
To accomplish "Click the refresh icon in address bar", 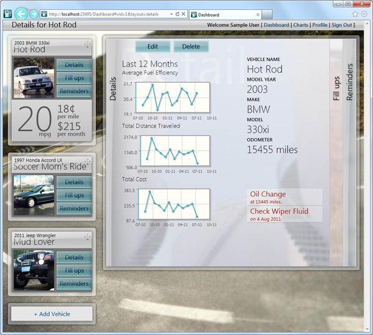I will point(177,14).
